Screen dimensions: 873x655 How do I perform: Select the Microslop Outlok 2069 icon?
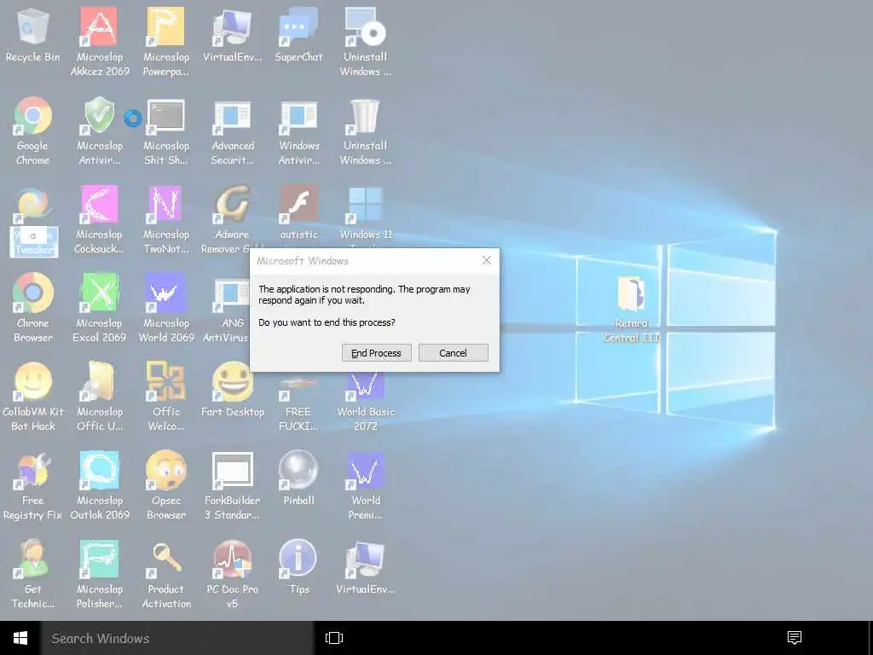[99, 471]
